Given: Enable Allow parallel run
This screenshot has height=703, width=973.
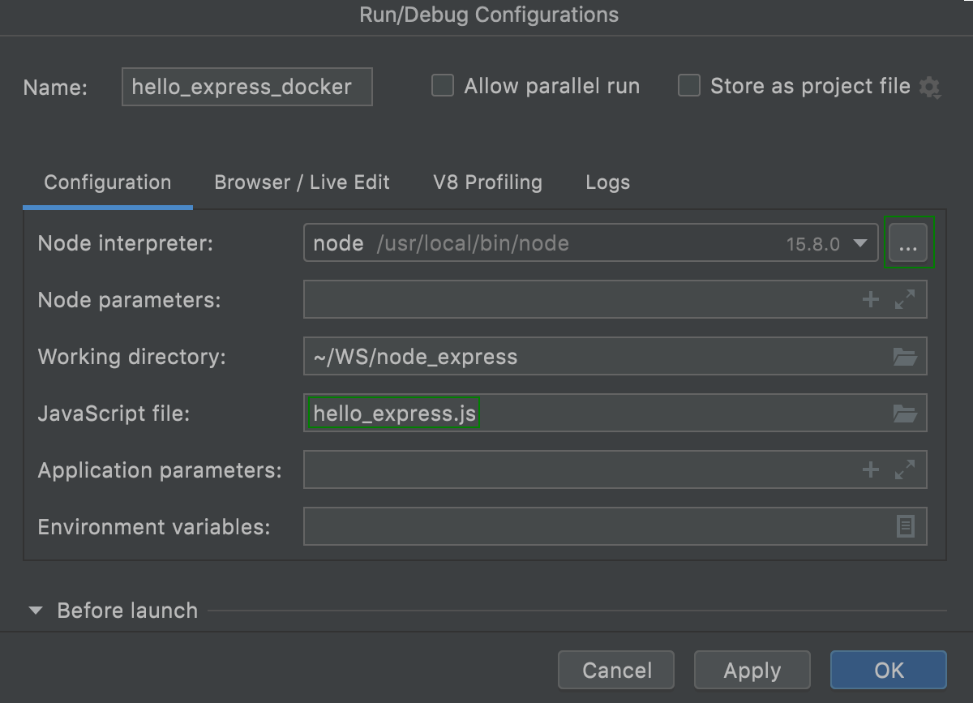Looking at the screenshot, I should pos(443,85).
